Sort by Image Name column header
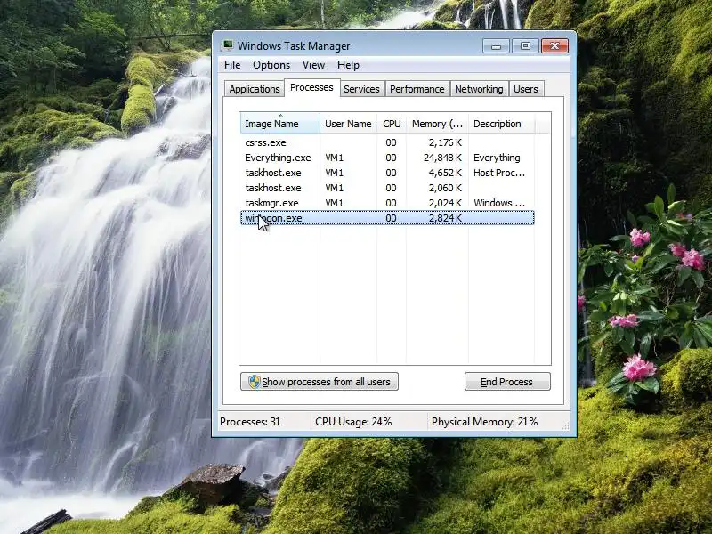 tap(279, 124)
